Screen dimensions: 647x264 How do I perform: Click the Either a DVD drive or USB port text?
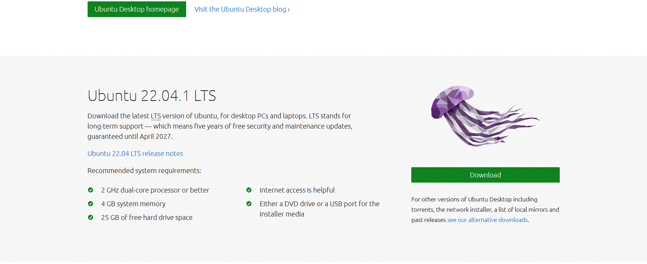coord(320,209)
